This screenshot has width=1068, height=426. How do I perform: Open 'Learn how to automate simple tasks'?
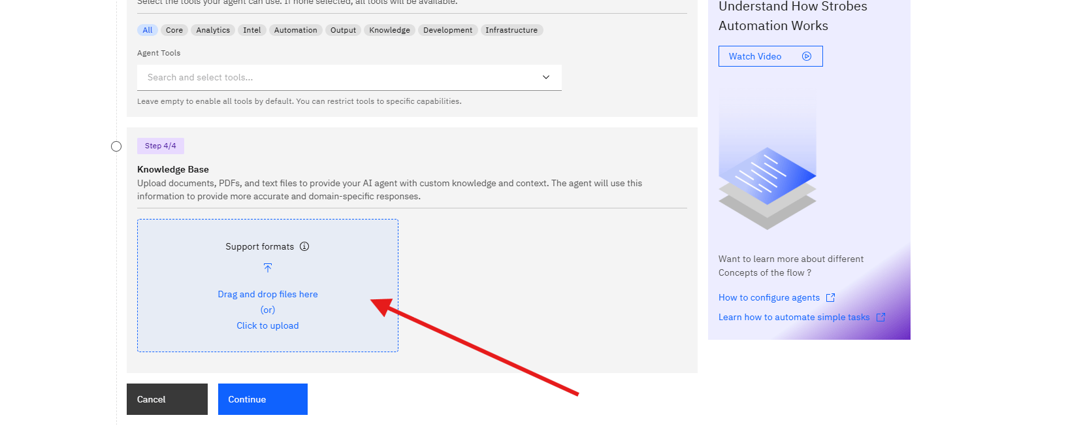coord(794,317)
